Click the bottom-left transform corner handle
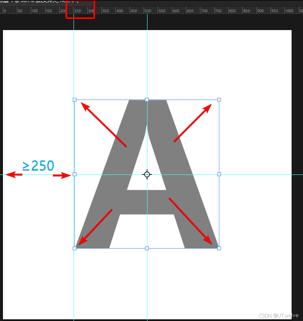This screenshot has width=303, height=321. click(74, 248)
